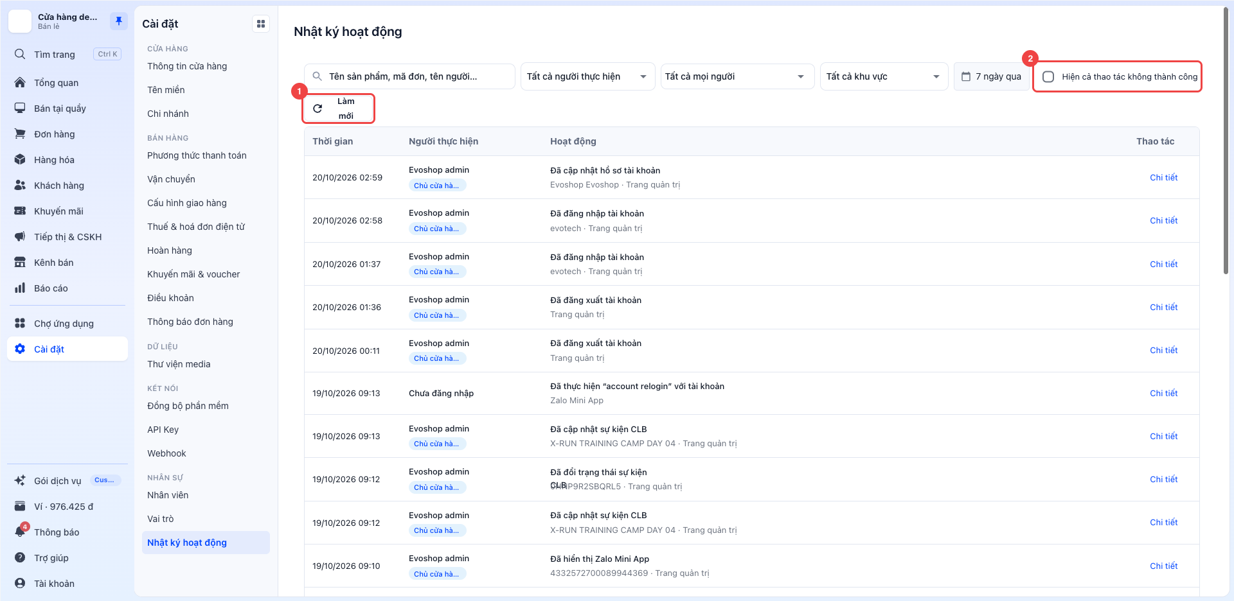Image resolution: width=1234 pixels, height=601 pixels.
Task: Open Chi tiết for Zalo Mini App relogin row
Action: (x=1163, y=394)
